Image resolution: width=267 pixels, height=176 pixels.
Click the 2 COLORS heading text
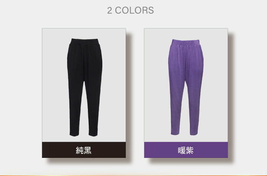tap(131, 10)
